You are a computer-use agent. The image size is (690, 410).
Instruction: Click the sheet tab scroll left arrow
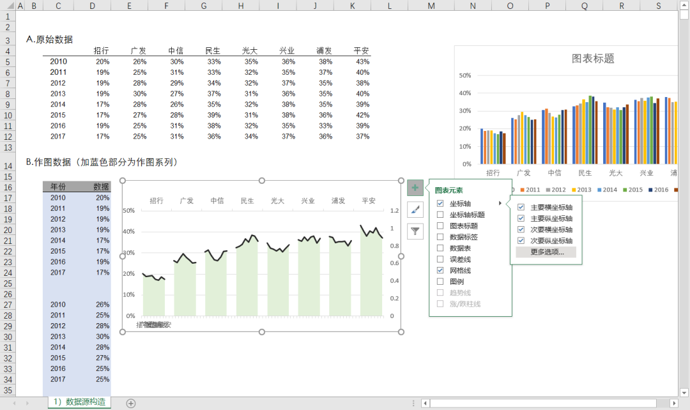pos(15,403)
